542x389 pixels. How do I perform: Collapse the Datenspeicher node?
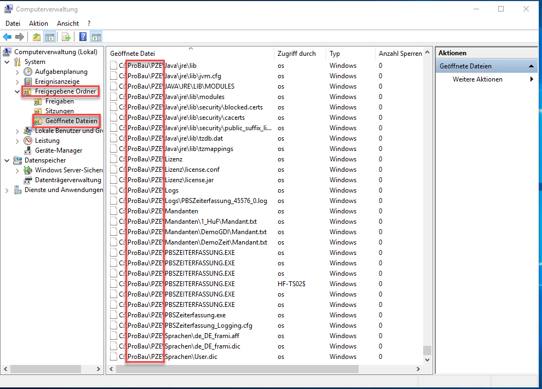7,160
